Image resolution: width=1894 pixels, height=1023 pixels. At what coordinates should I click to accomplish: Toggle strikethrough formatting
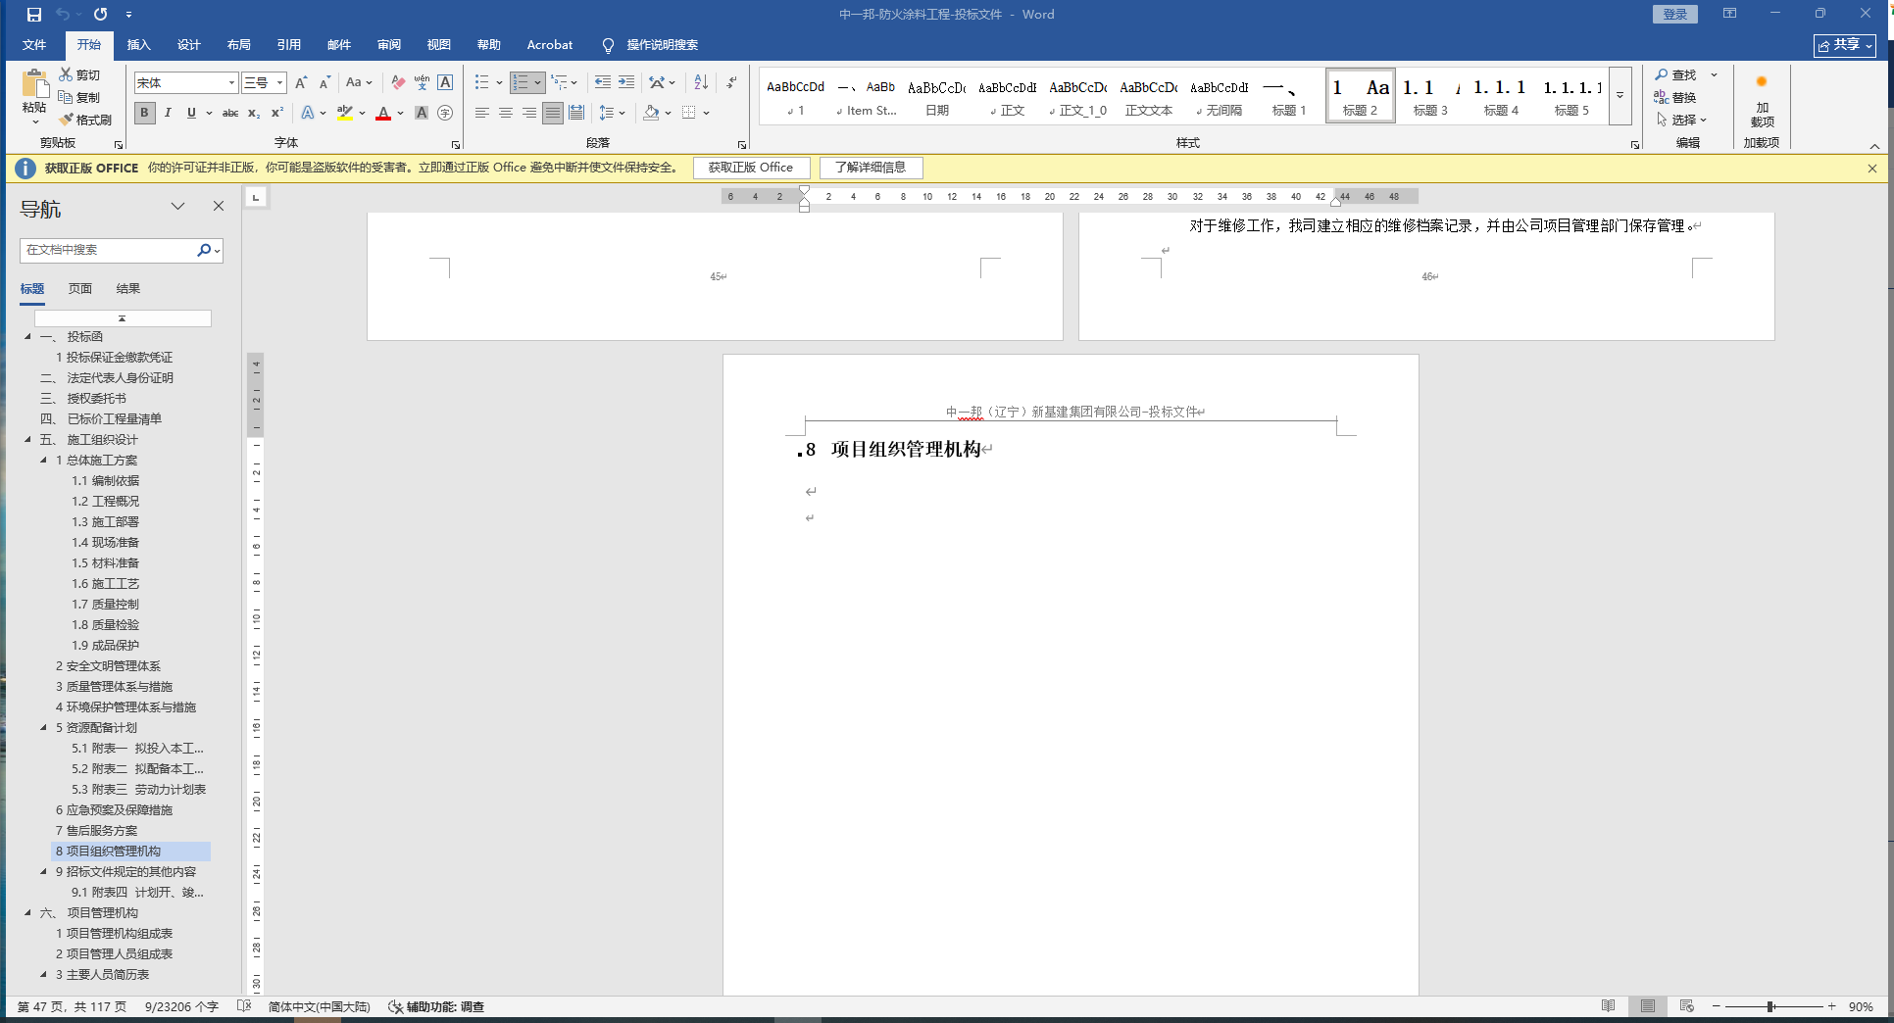click(x=230, y=113)
